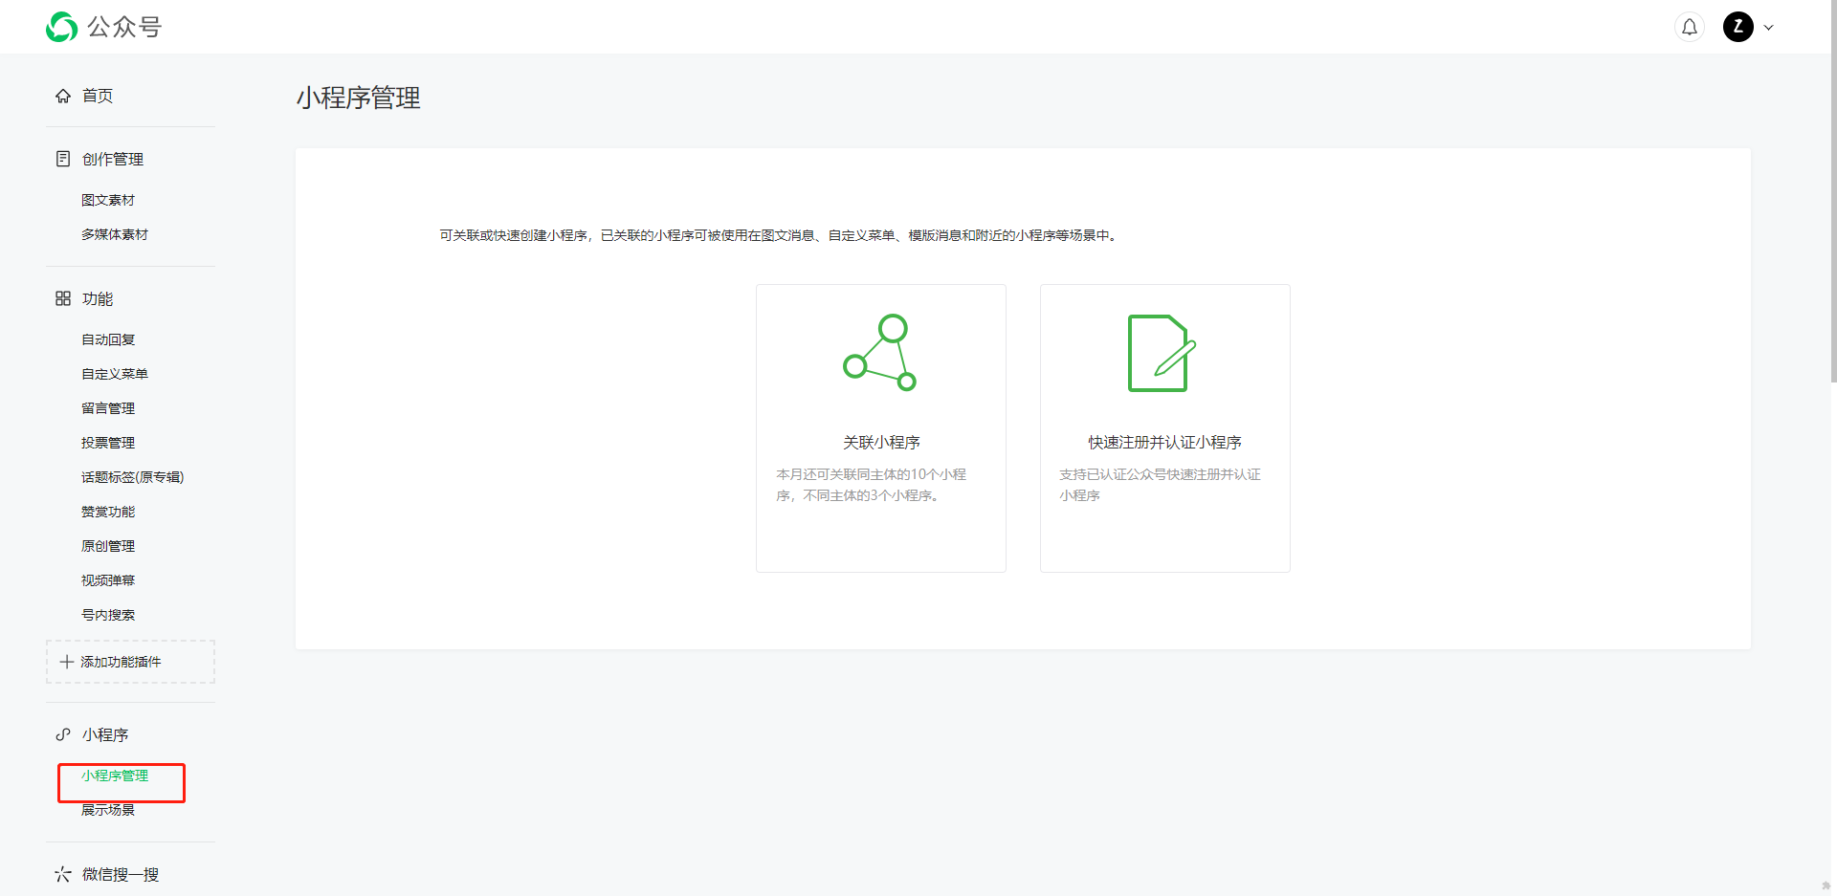Click the Z account avatar
This screenshot has height=896, width=1837.
[x=1738, y=27]
